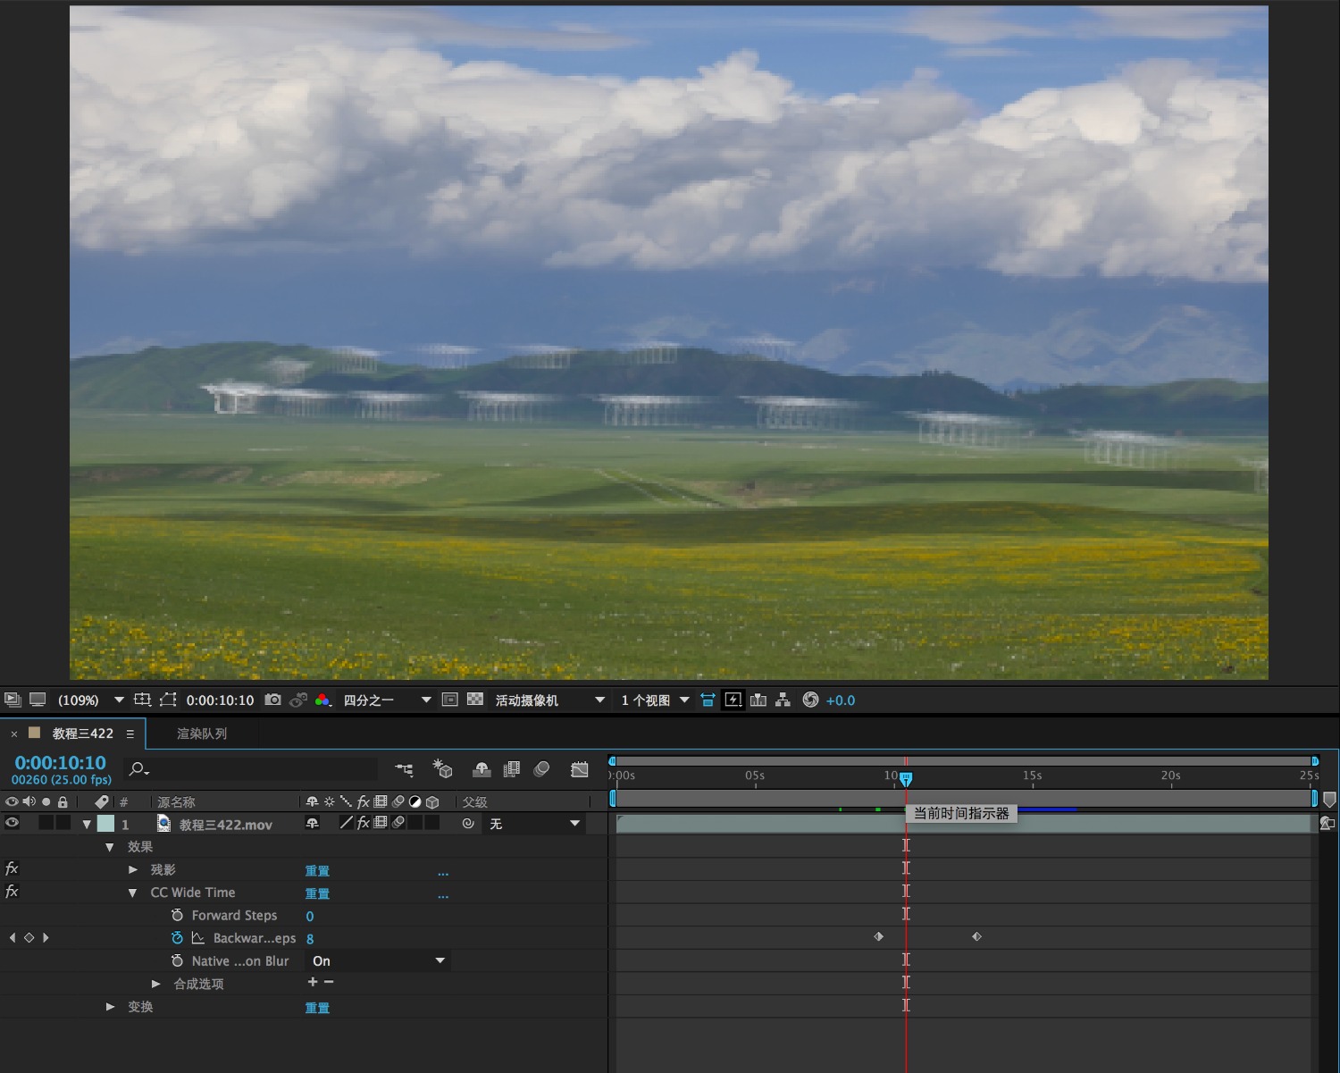Click the timeline layer search field
Image resolution: width=1340 pixels, height=1073 pixels.
tap(250, 769)
